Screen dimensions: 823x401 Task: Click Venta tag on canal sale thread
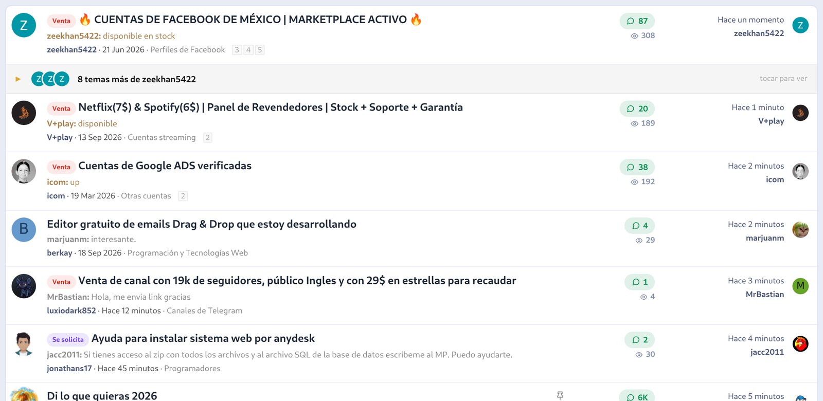point(61,282)
